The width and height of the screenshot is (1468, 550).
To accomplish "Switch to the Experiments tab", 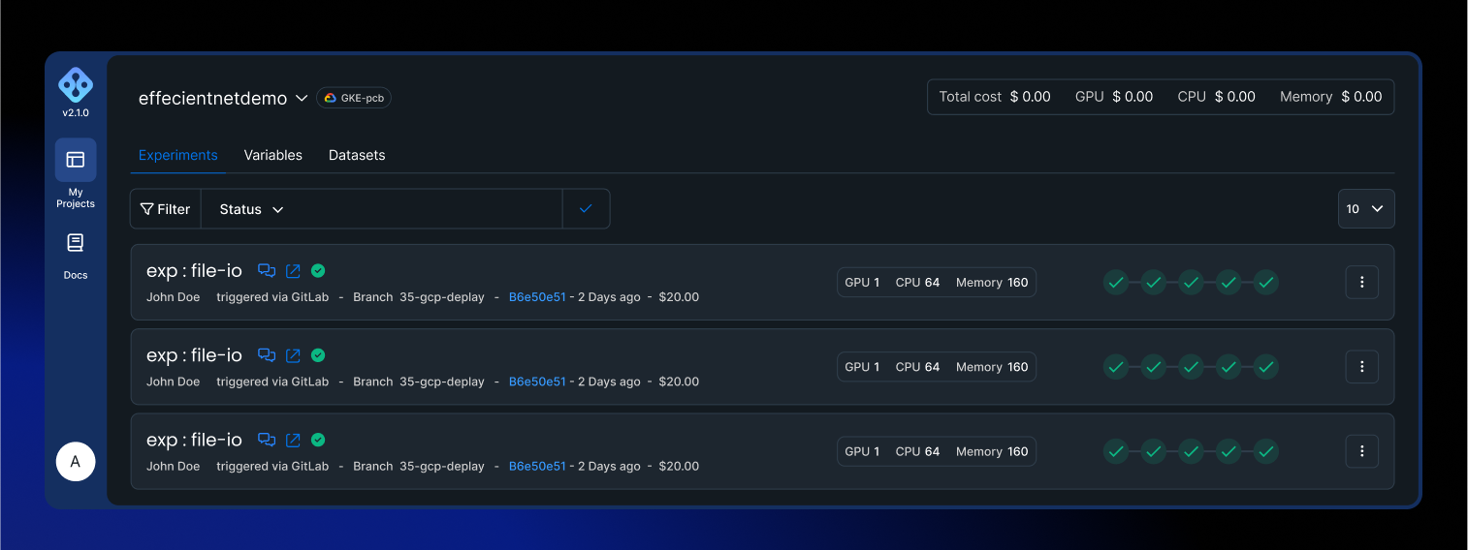I will pyautogui.click(x=178, y=155).
